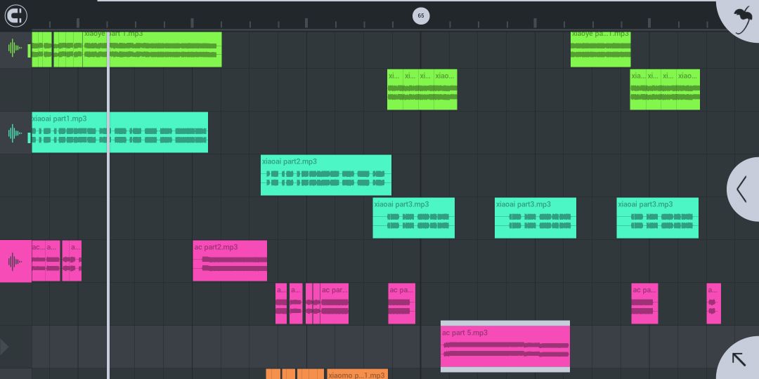The width and height of the screenshot is (759, 379).
Task: Select the green audio track waveform icon
Action: tap(15, 48)
